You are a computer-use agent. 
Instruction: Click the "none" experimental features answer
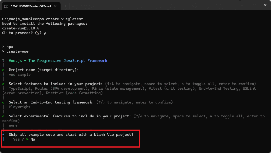tap(13, 125)
